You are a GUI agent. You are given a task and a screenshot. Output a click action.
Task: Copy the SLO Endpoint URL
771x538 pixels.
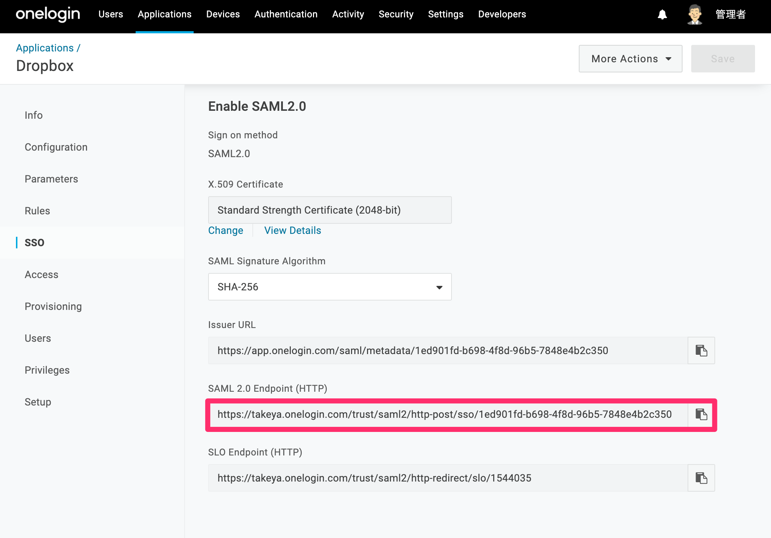click(x=701, y=478)
